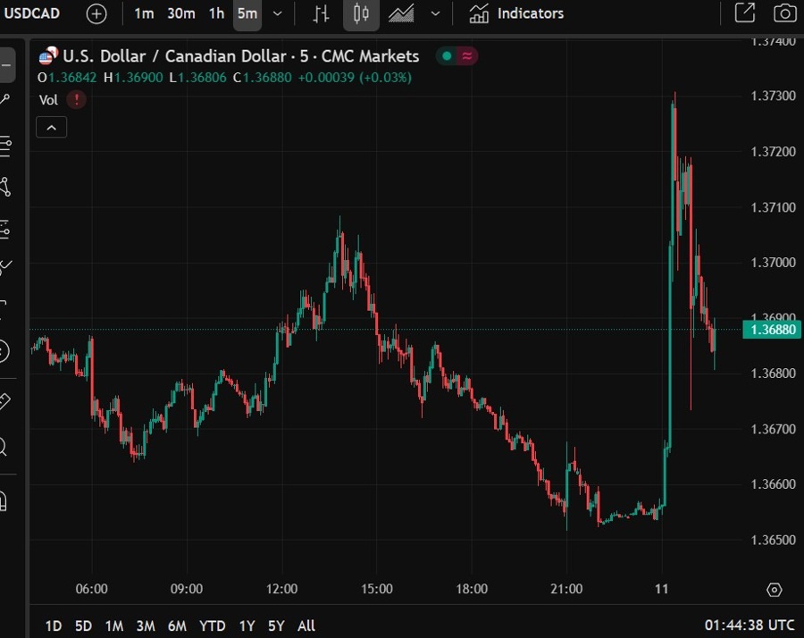Select the patterns drawing tool in sidebar
Viewport: 804px width, 638px height.
[5, 187]
